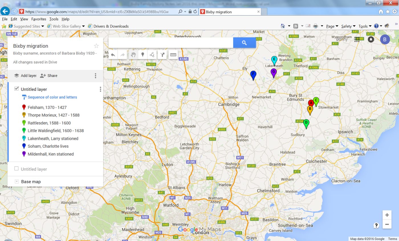Click the Print icon in command bar
This screenshot has height=241, width=399.
[315, 26]
